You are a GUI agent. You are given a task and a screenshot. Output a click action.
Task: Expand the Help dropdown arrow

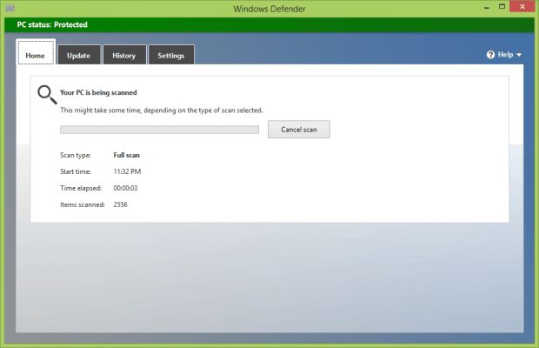pos(519,55)
